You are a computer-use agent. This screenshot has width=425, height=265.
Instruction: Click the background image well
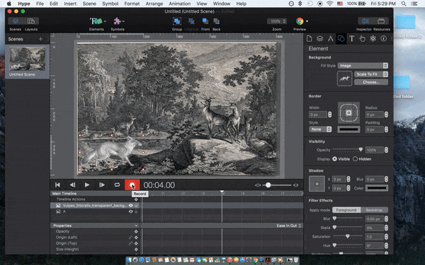coord(344,78)
